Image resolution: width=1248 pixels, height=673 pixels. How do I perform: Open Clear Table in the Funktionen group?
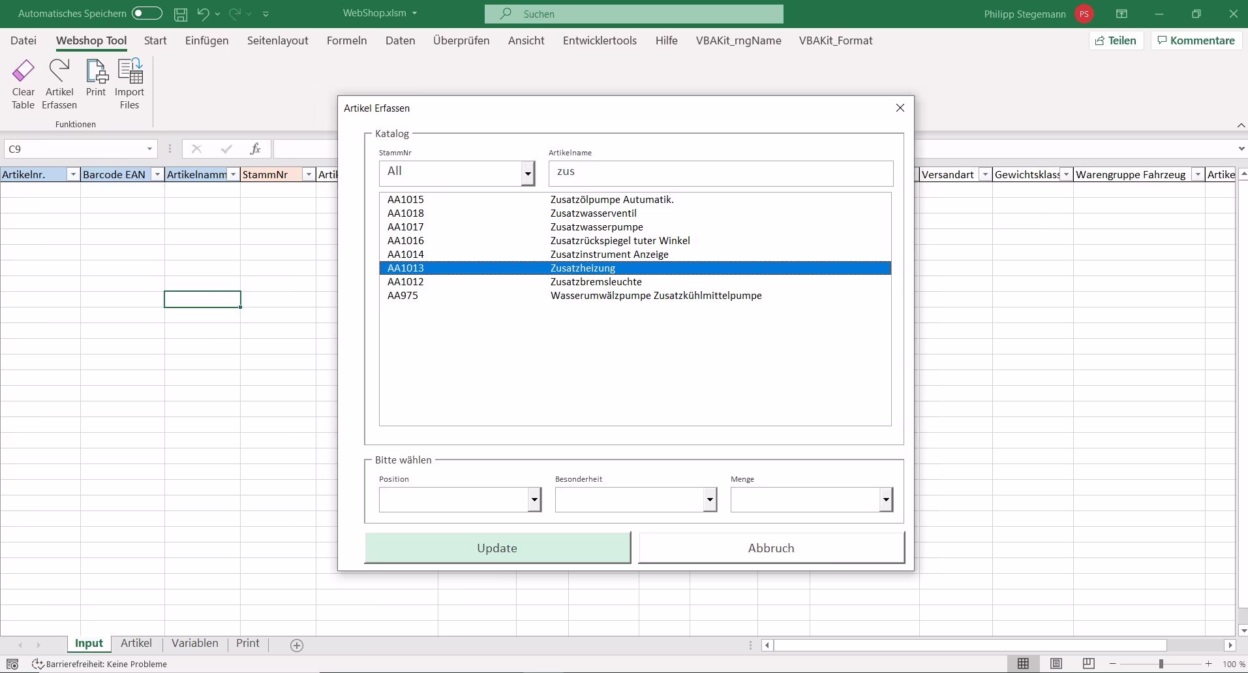click(x=23, y=84)
